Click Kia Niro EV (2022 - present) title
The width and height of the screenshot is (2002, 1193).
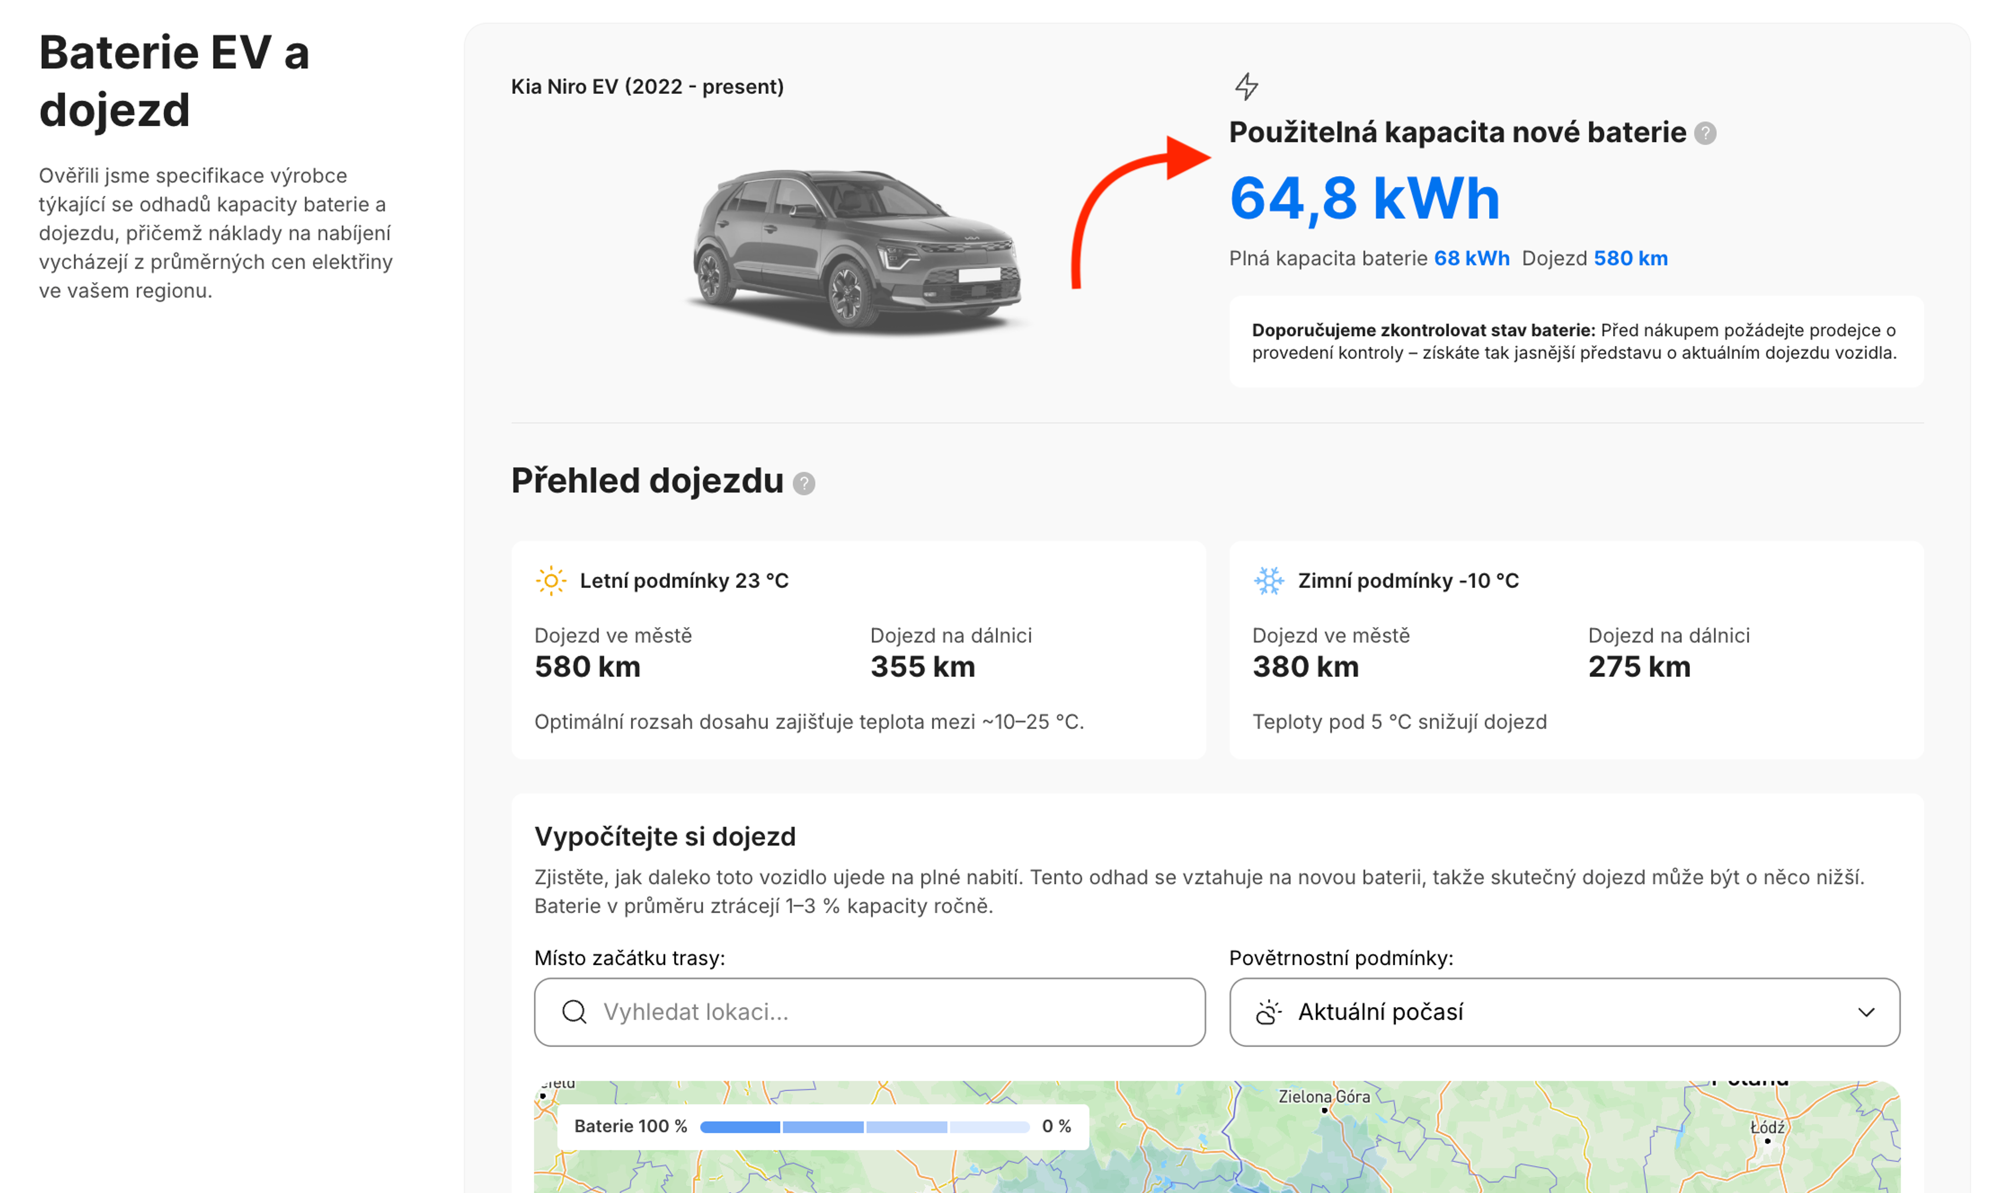647,87
